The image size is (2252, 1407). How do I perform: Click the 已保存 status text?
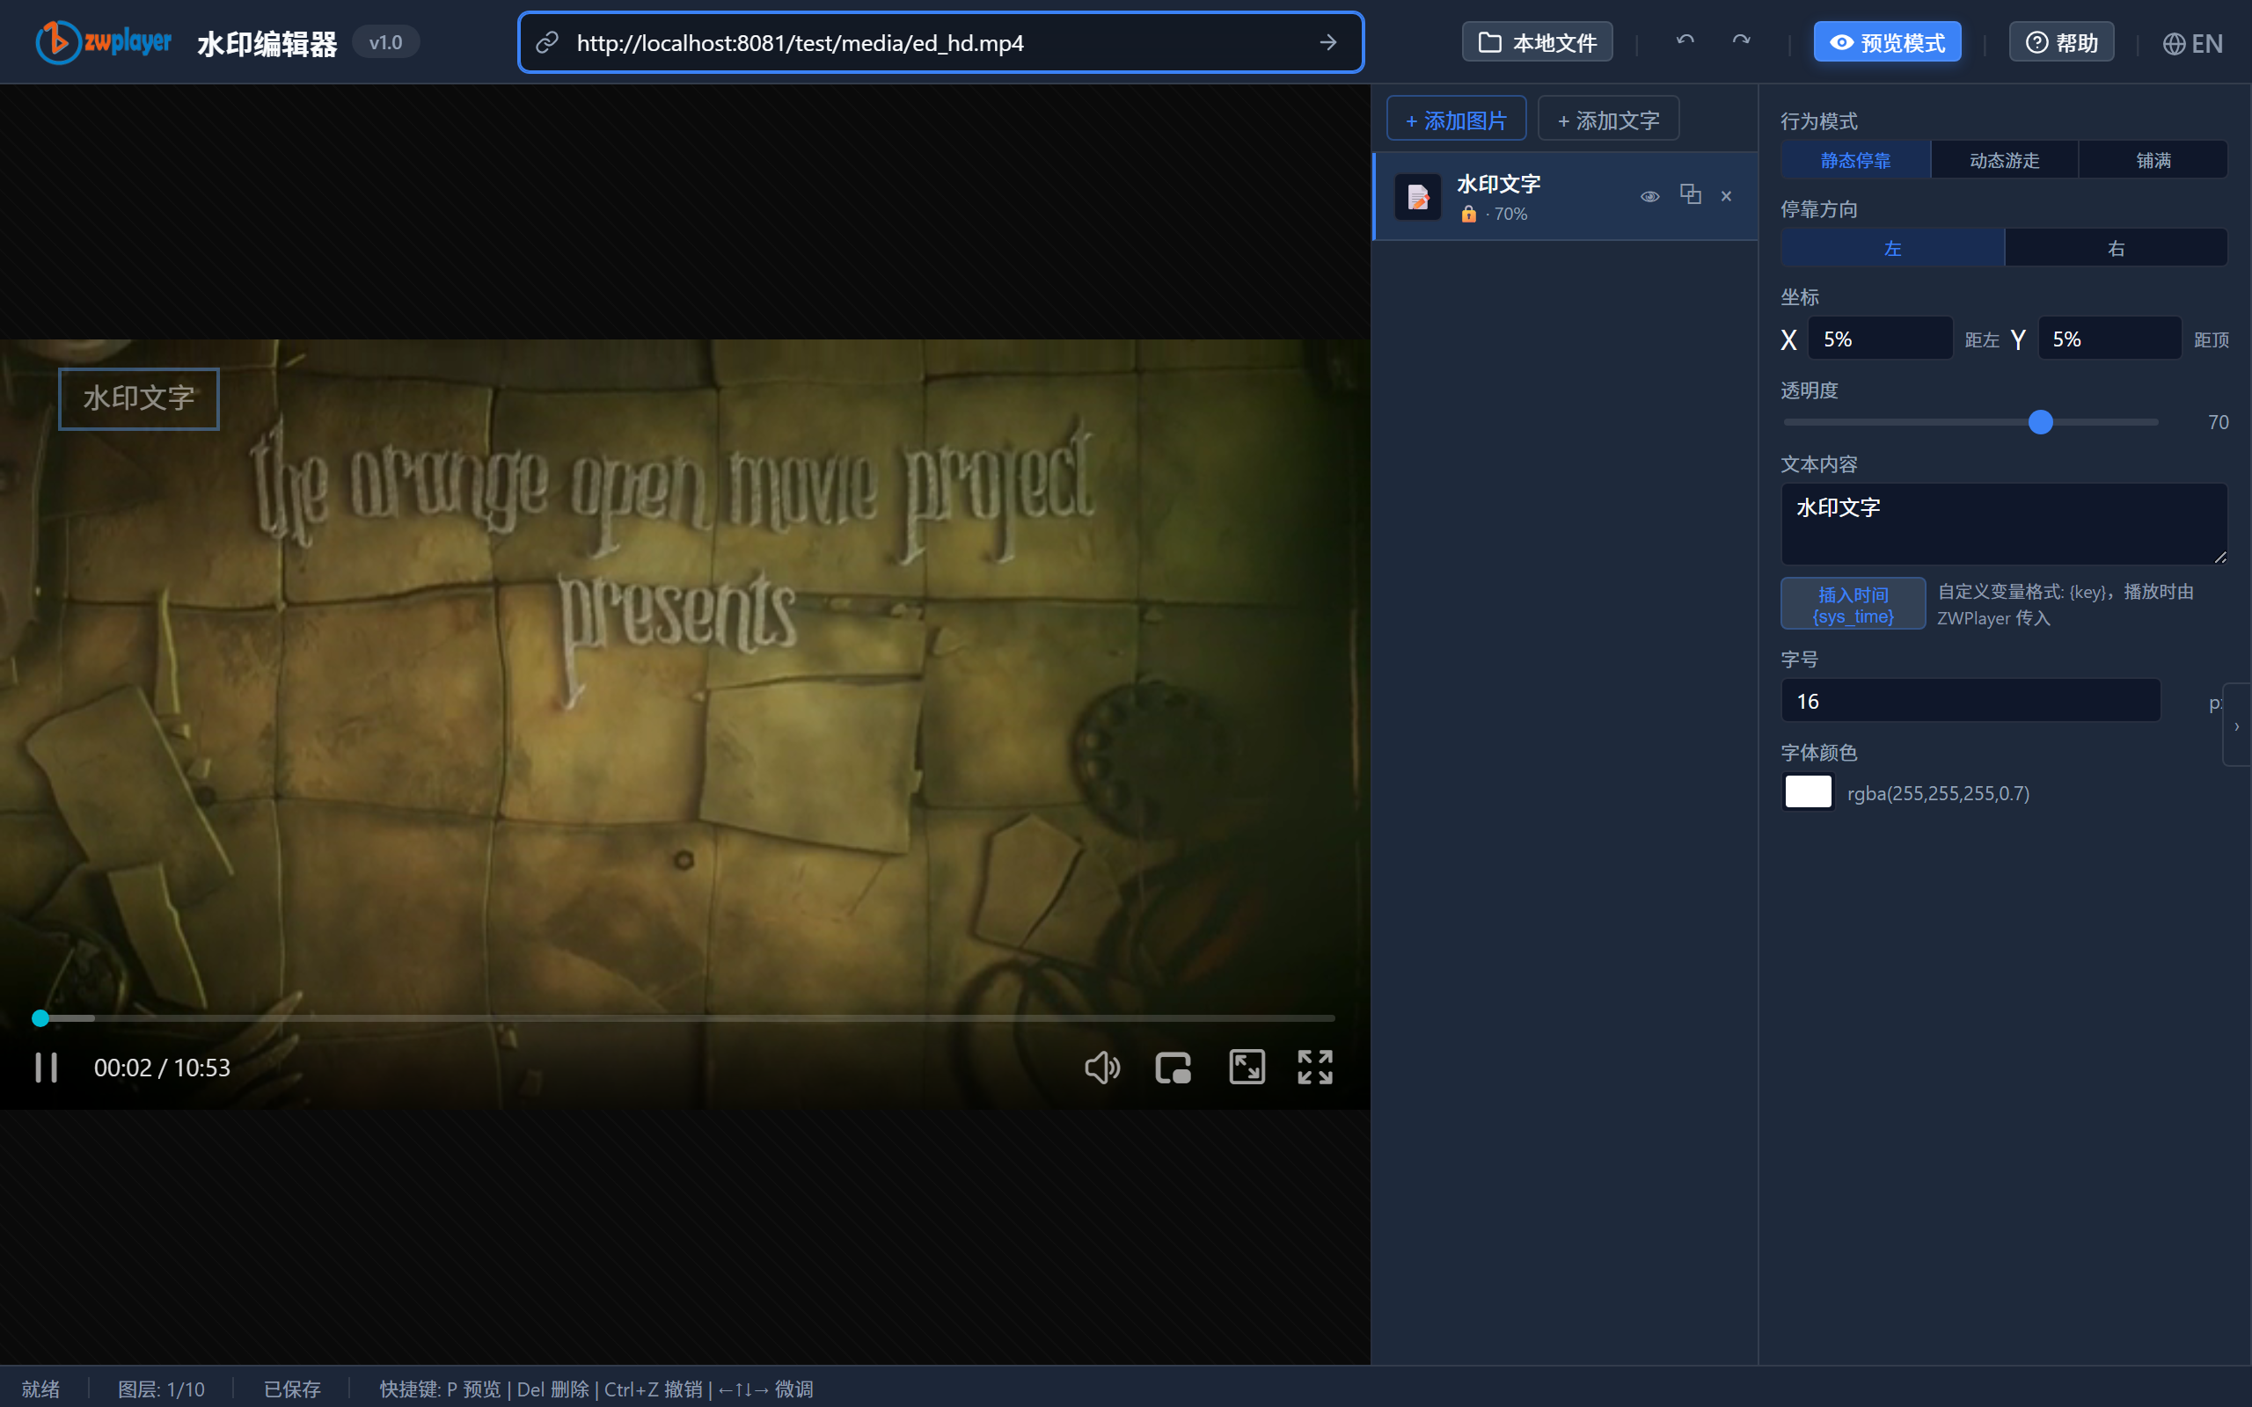[292, 1389]
